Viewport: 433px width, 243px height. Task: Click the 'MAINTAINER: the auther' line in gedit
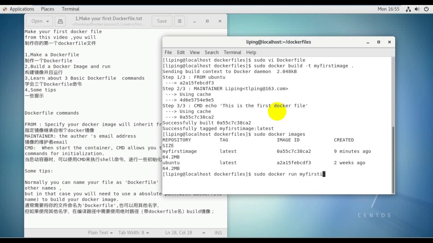[x=80, y=136]
